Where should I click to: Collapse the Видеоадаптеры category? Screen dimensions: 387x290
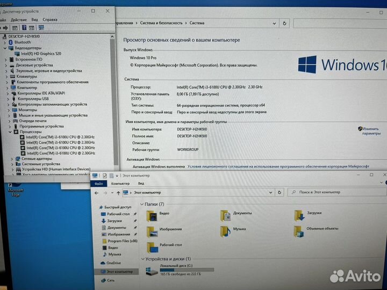pyautogui.click(x=5, y=48)
